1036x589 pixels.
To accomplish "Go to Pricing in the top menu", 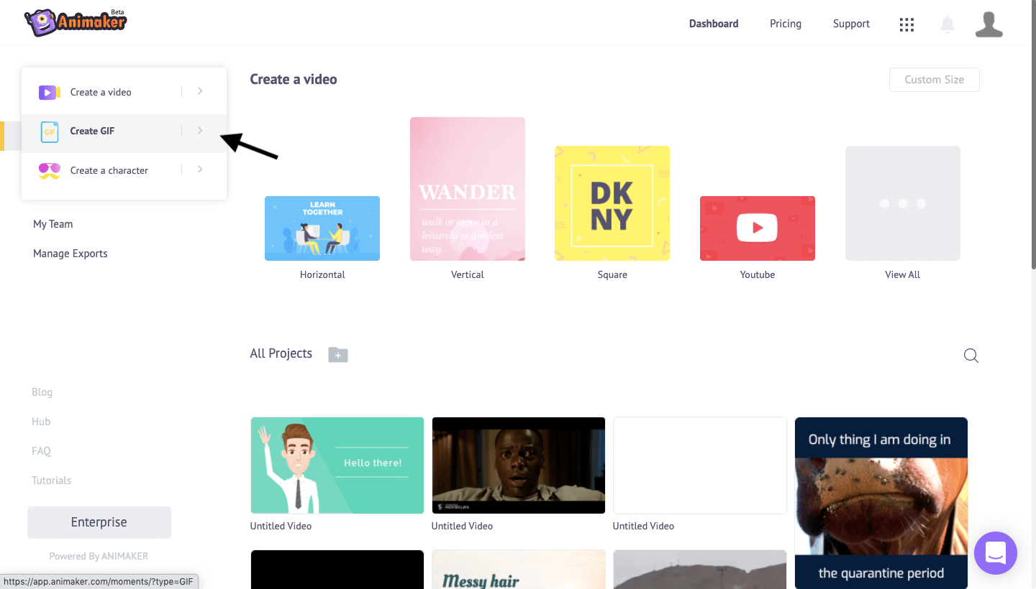I will click(x=785, y=24).
